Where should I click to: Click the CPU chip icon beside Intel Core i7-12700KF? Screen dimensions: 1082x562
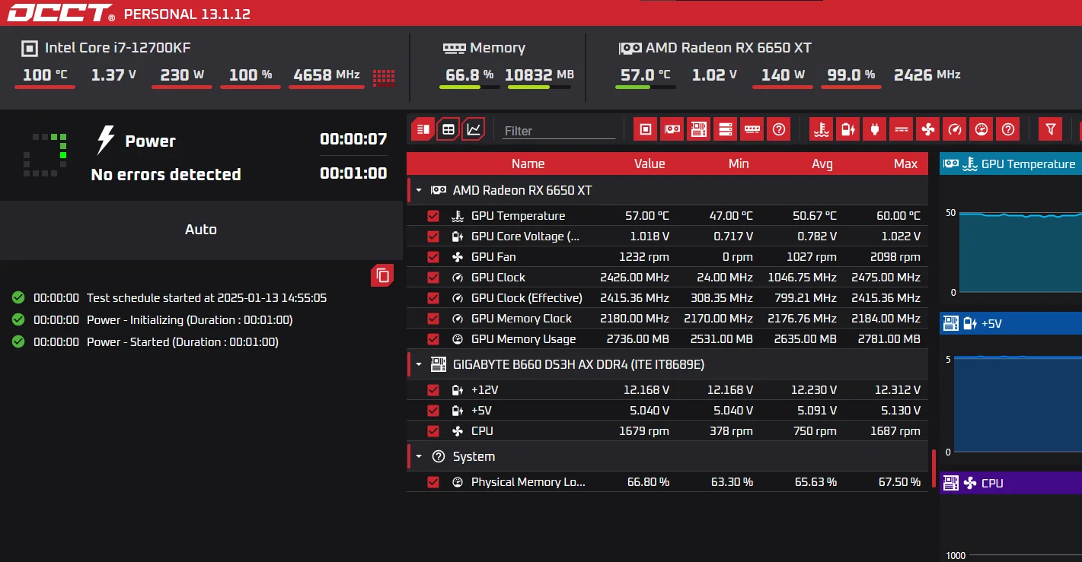[x=29, y=49]
